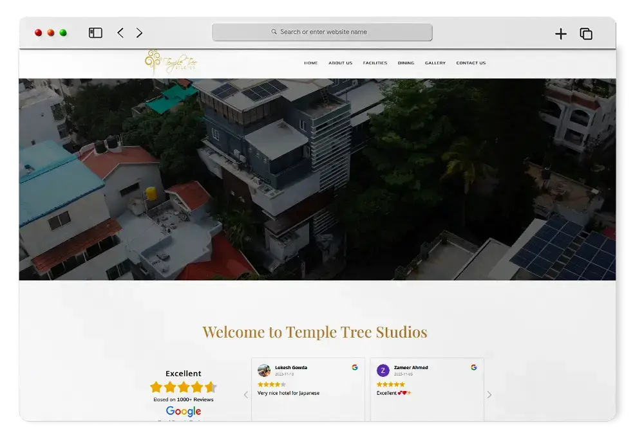644x445 pixels.
Task: Click the 'Zameer Ahmed' reviewer name
Action: pos(411,367)
